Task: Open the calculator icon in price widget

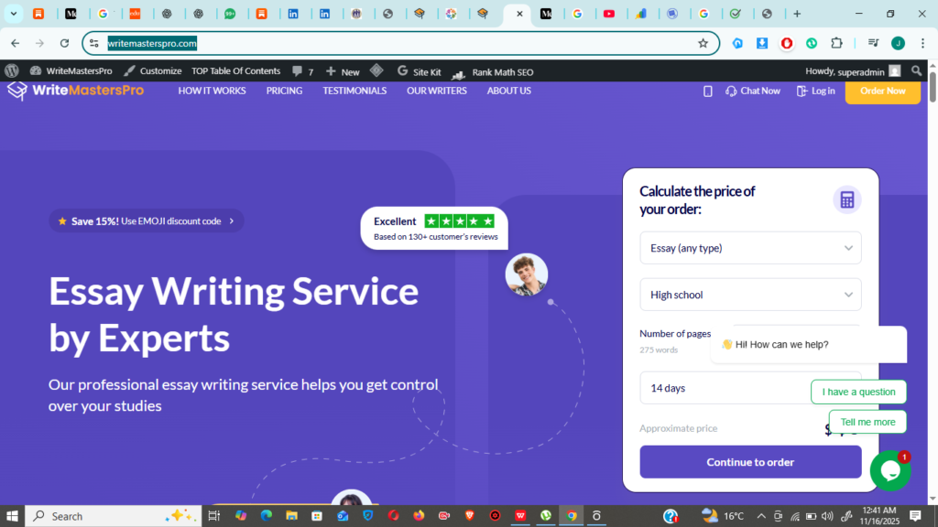Action: (x=846, y=199)
